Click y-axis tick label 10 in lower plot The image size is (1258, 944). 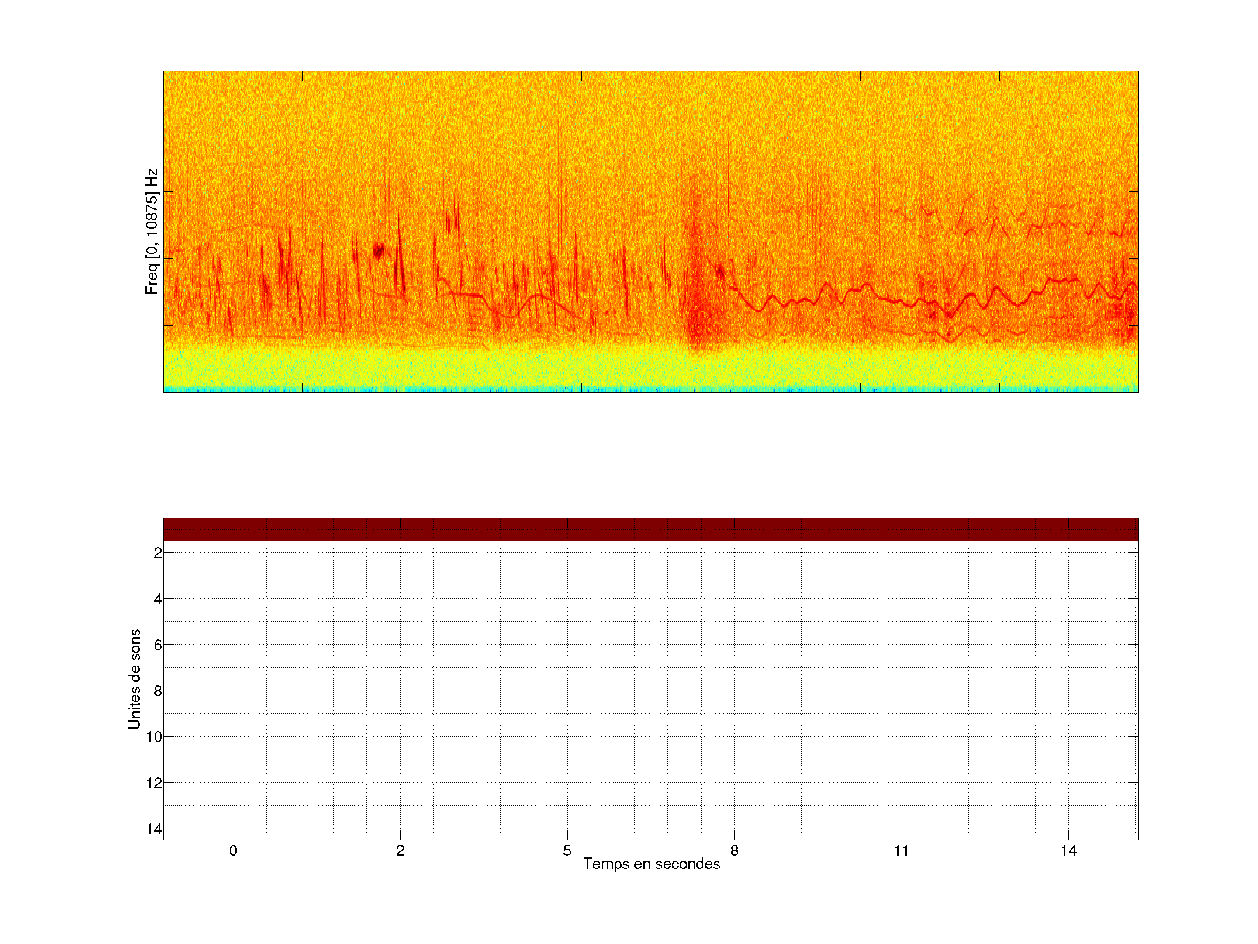154,737
